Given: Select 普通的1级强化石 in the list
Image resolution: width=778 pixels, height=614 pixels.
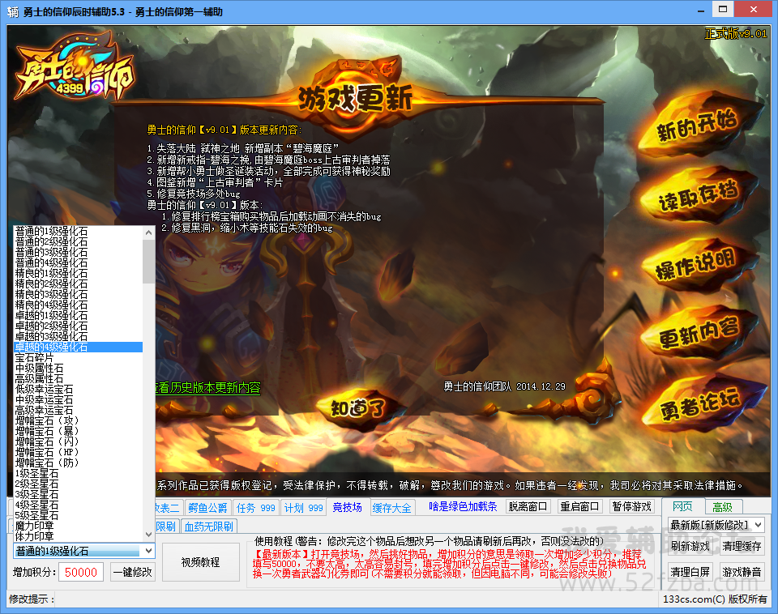Looking at the screenshot, I should tap(78, 231).
